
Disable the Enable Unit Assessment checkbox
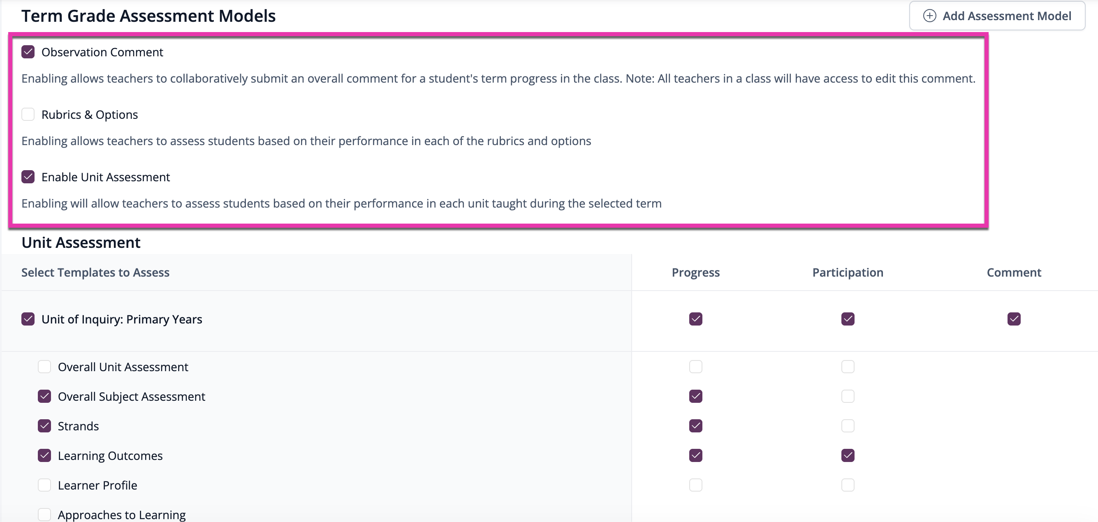click(28, 176)
